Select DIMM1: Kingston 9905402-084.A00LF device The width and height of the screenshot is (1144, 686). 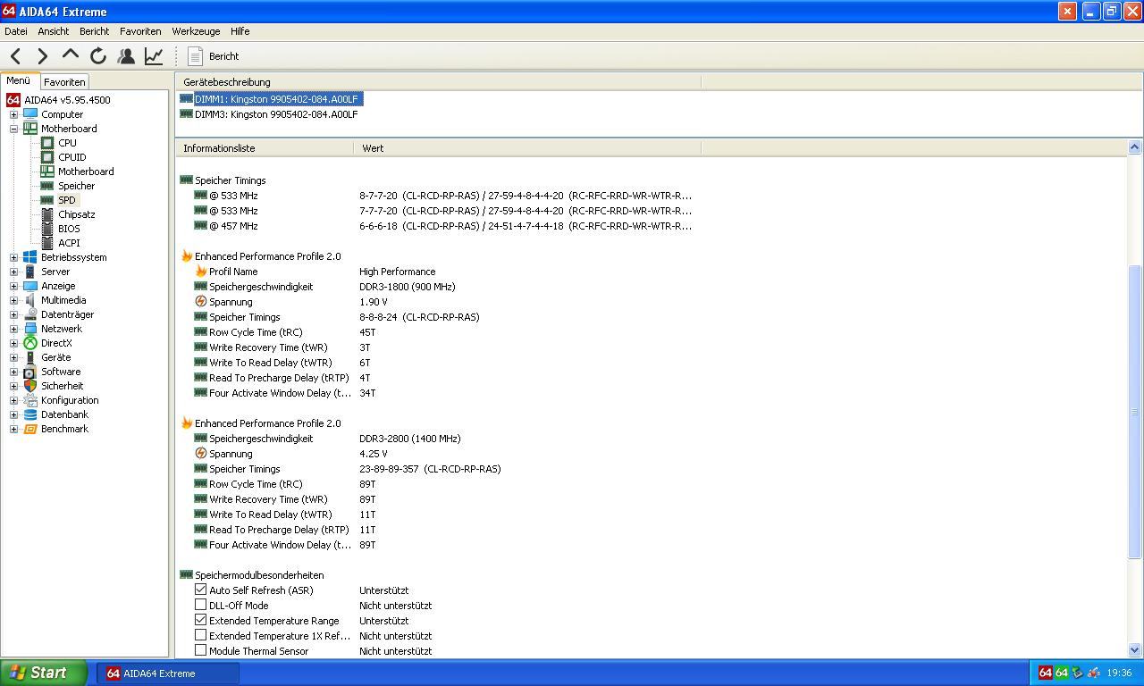276,99
